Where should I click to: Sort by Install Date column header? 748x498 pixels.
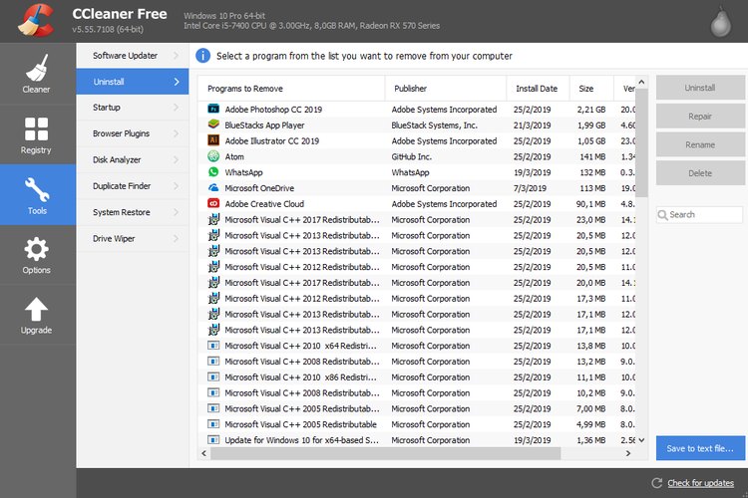[539, 89]
